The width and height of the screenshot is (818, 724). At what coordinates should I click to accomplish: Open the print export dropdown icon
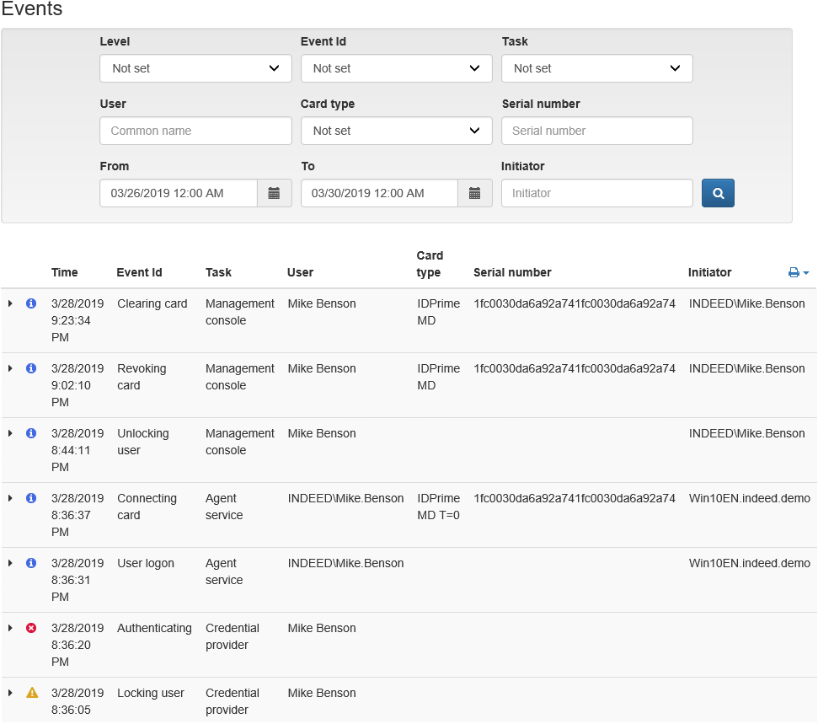pos(798,272)
